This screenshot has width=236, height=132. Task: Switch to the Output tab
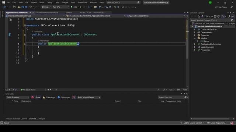(42, 119)
